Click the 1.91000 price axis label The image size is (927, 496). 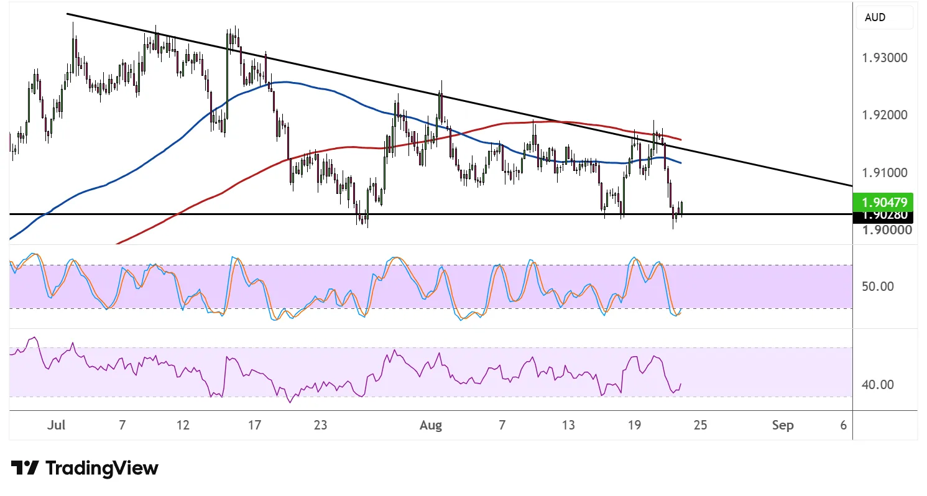885,173
